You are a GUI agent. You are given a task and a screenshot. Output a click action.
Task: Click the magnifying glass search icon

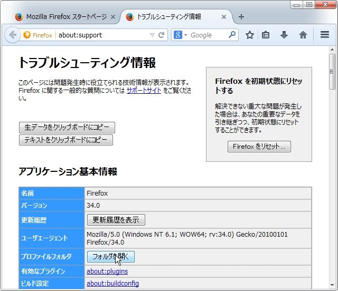232,35
